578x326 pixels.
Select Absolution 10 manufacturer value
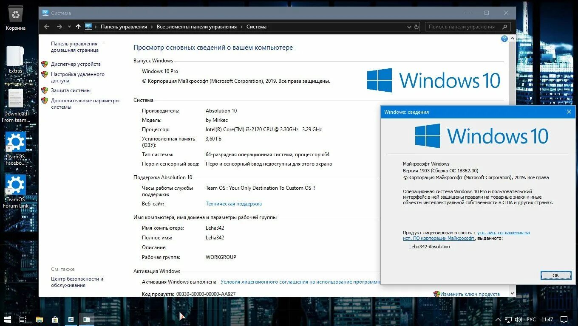[x=221, y=111]
